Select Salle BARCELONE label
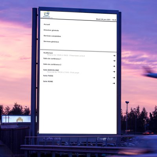Viewport: 157px width, 157px height. tap(51, 70)
